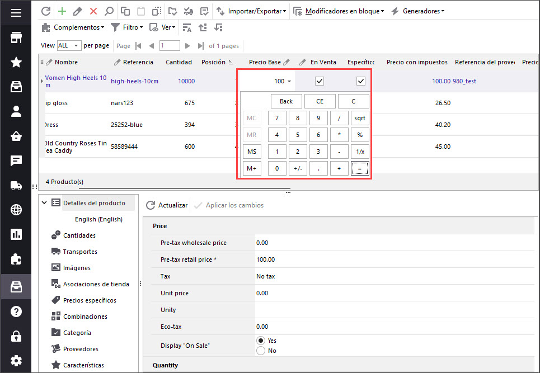Image resolution: width=540 pixels, height=373 pixels.
Task: Open Filtro dropdown
Action: point(126,27)
